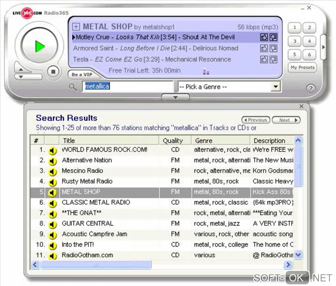The width and height of the screenshot is (336, 286).
Task: Open help with the question mark icon
Action: (x=311, y=88)
